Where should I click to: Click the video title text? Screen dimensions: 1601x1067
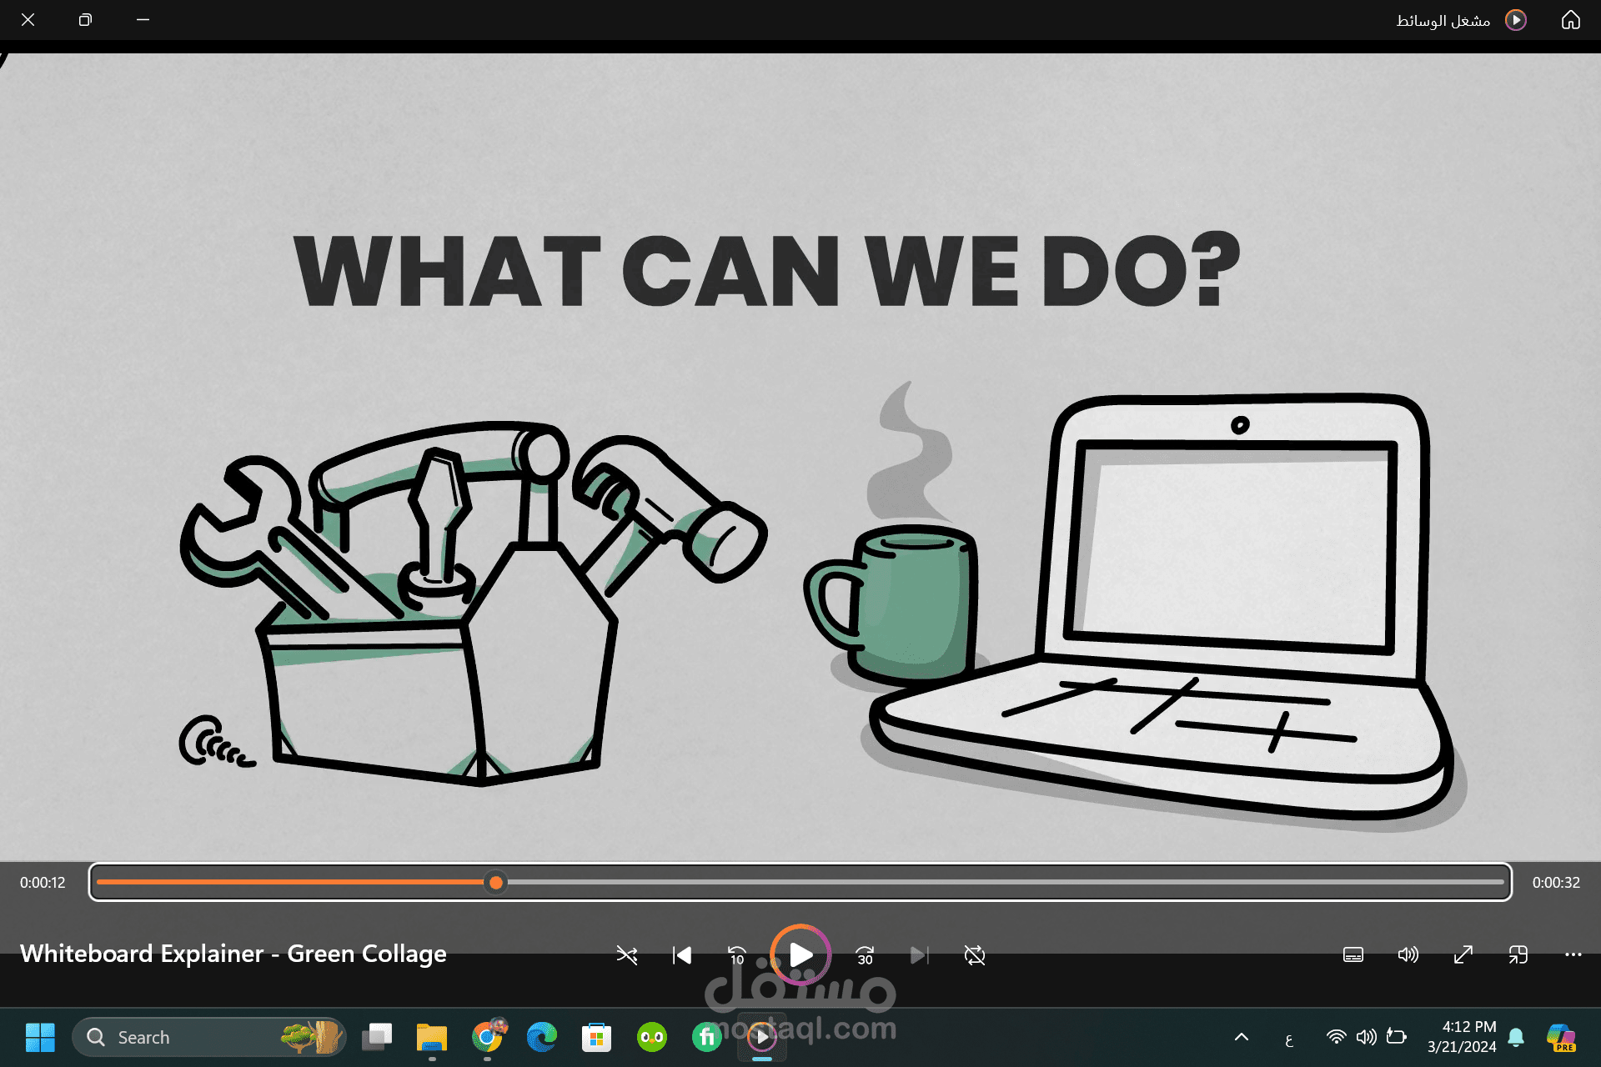click(x=233, y=954)
